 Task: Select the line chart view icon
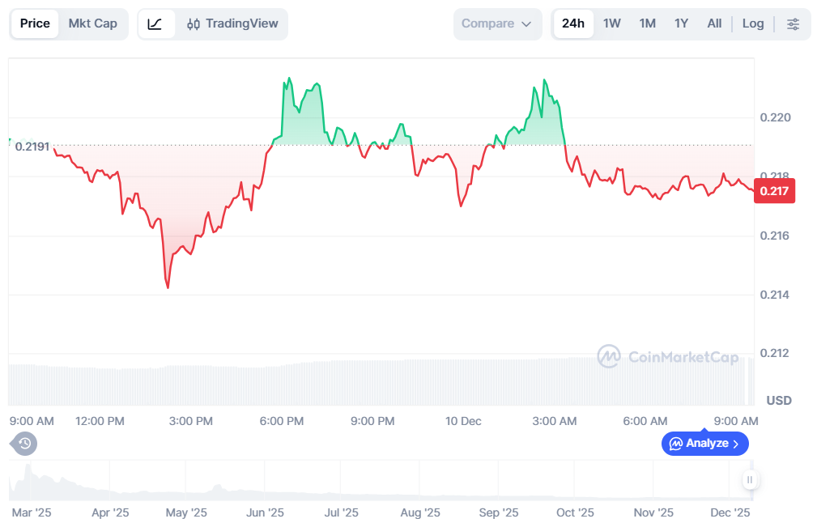tap(155, 24)
